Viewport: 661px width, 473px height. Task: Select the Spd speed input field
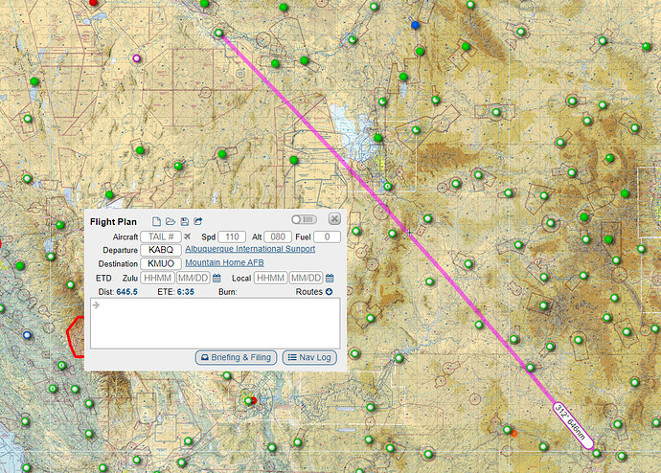click(x=231, y=236)
